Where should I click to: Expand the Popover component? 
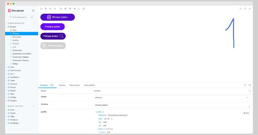(14, 84)
